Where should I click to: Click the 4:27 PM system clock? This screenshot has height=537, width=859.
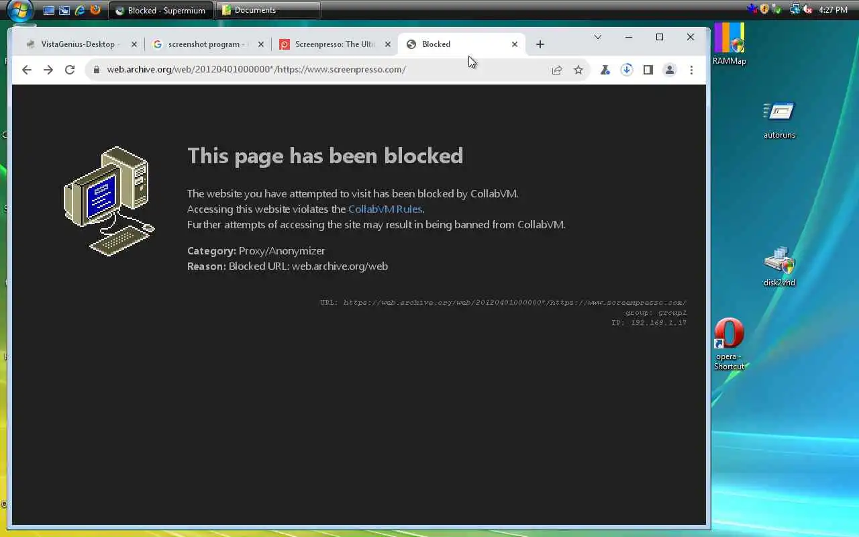[x=833, y=11]
